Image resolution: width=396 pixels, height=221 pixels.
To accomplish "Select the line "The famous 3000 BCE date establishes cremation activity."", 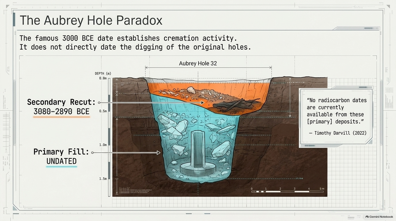I will pos(128,38).
